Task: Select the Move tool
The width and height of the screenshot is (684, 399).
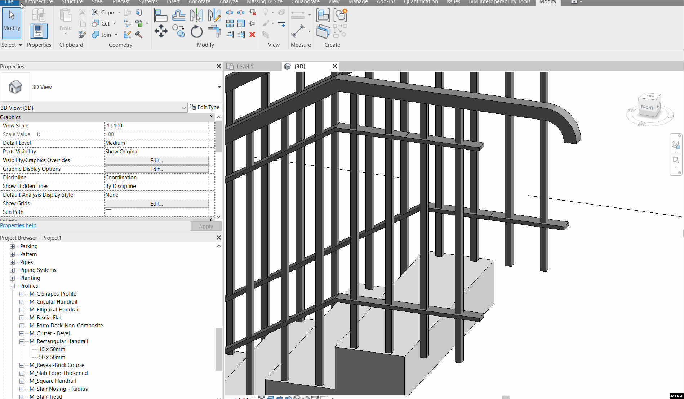Action: tap(161, 31)
